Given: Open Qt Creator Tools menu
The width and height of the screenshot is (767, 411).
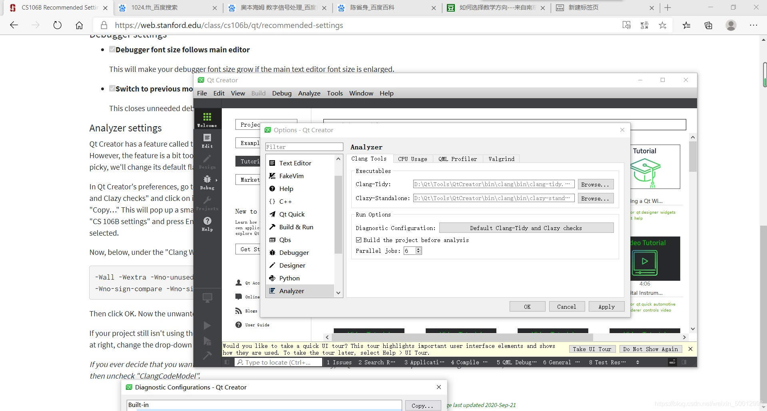Looking at the screenshot, I should (335, 93).
